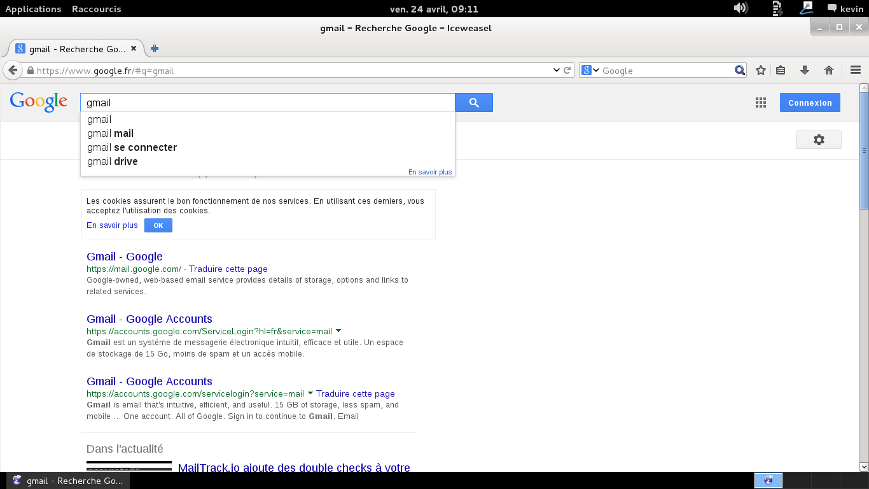The height and width of the screenshot is (489, 869).
Task: Open the Raccourcis menu
Action: [97, 9]
